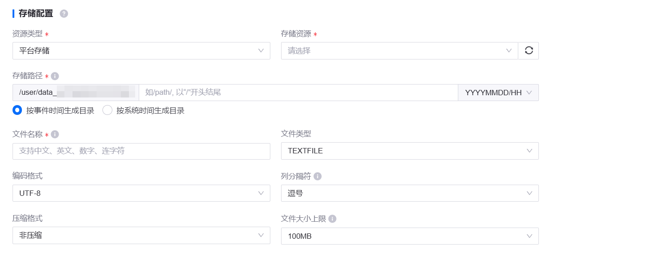This screenshot has height=262, width=653.
Task: Click the 文件名称 text input field
Action: coord(141,151)
